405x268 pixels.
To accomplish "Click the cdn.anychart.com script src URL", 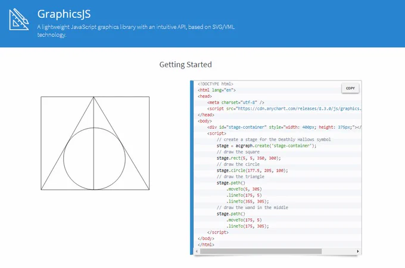I will tap(299, 109).
